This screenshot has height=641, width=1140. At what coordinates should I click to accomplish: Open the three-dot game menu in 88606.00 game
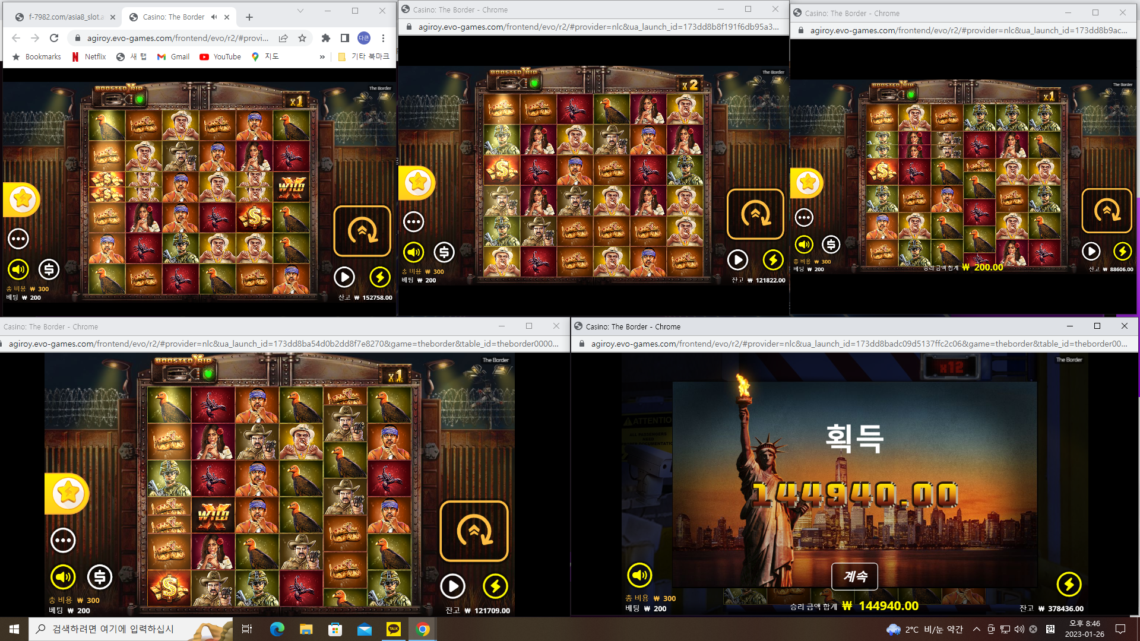(804, 217)
